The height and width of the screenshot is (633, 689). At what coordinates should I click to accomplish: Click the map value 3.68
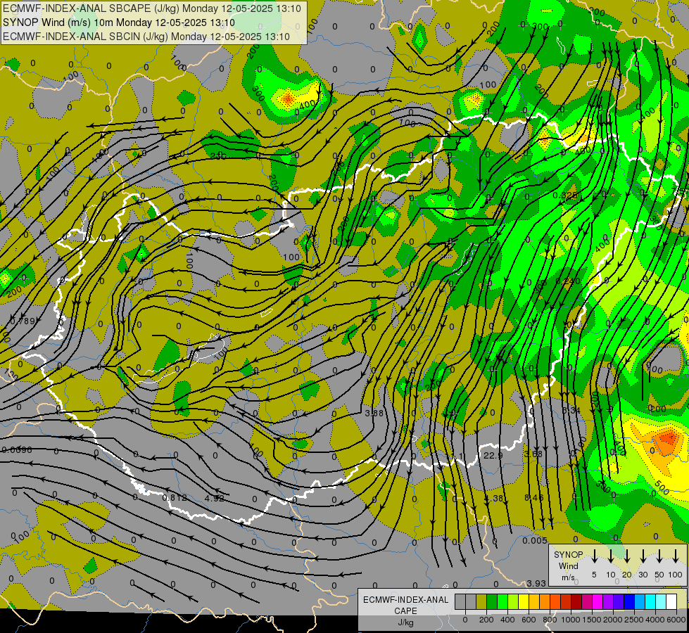tap(533, 454)
